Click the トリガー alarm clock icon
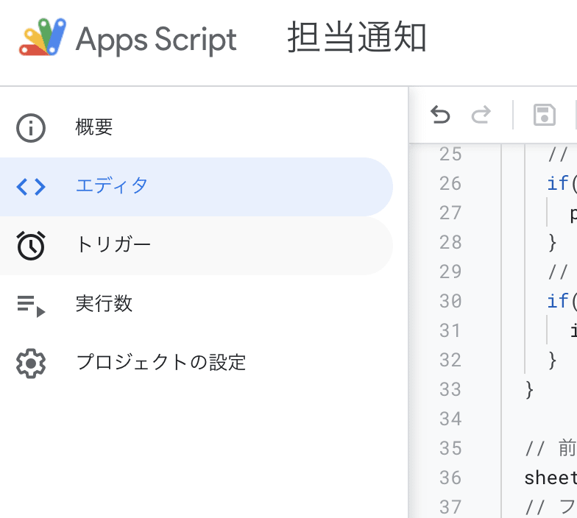 [x=31, y=246]
